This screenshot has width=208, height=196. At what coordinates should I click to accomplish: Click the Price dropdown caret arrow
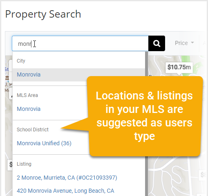click(x=192, y=43)
